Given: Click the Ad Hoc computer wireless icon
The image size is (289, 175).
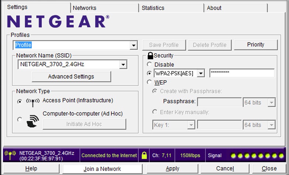Looking at the screenshot, I should click(x=33, y=121).
